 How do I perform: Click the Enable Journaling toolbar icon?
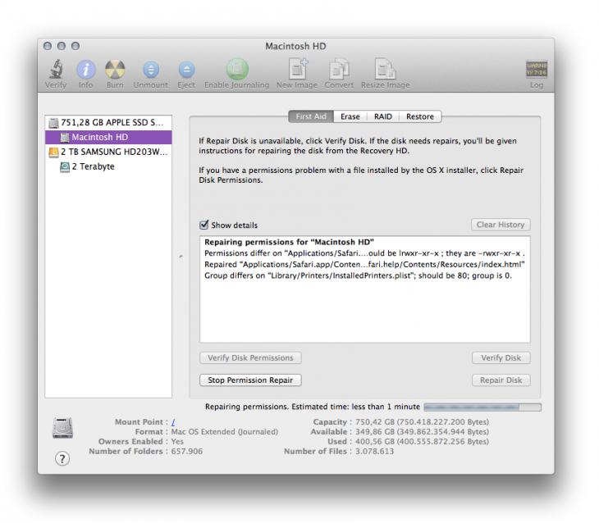(x=237, y=69)
